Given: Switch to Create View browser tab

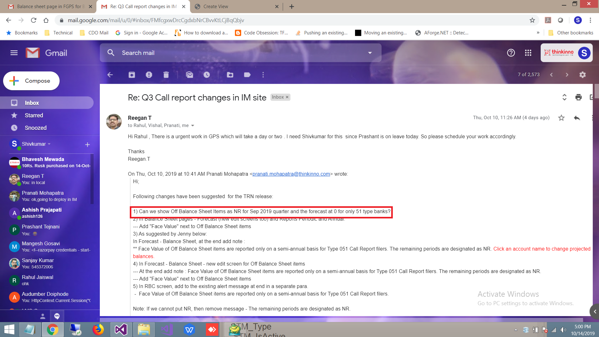Looking at the screenshot, I should 236,7.
